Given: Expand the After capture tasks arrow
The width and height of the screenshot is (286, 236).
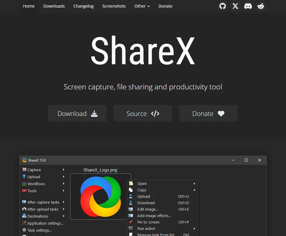Looking at the screenshot, I should pos(64,202).
